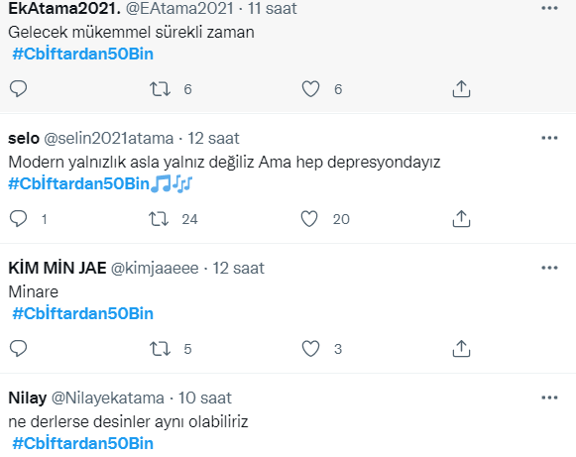576x457 pixels.
Task: Retweet the EkAtama2021 tweet
Action: click(160, 89)
